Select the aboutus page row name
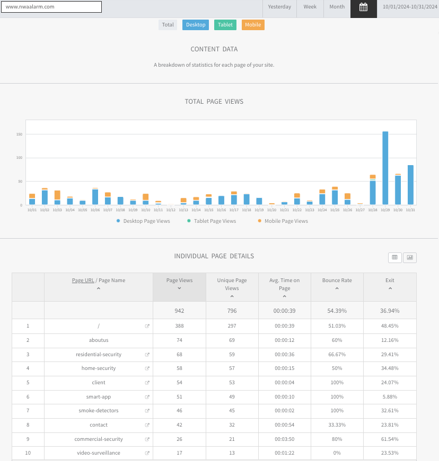The width and height of the screenshot is (439, 461). tap(99, 340)
